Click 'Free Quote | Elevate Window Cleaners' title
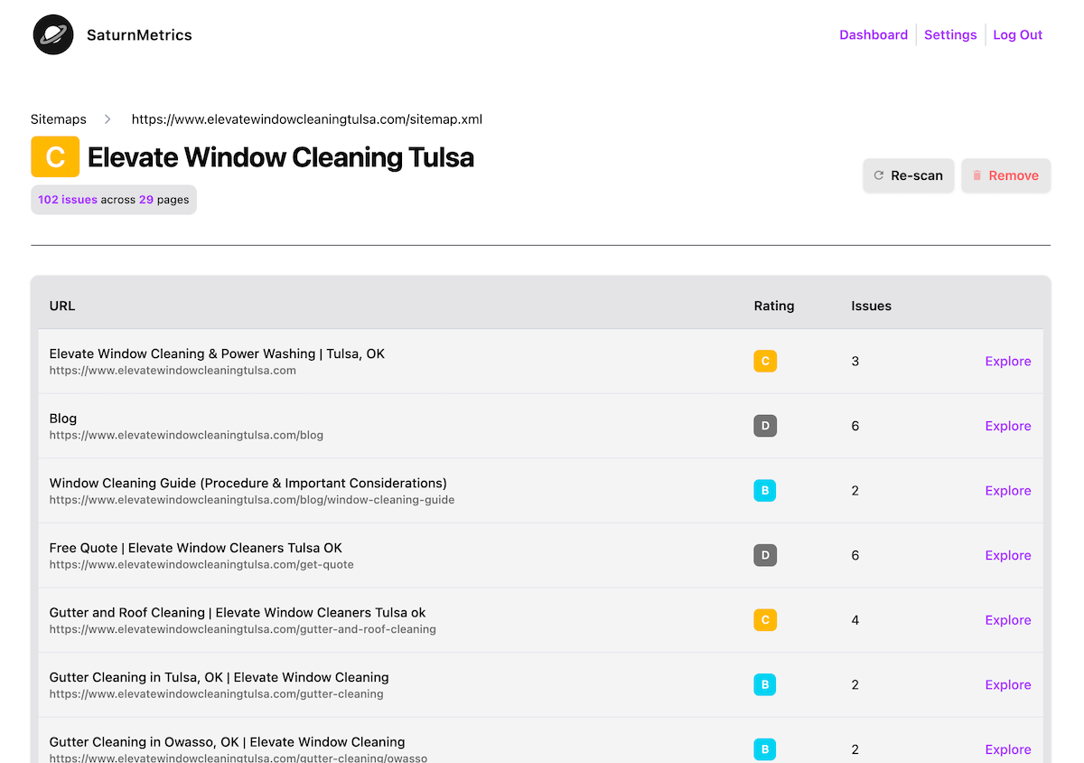Image resolution: width=1084 pixels, height=763 pixels. pyautogui.click(x=196, y=548)
